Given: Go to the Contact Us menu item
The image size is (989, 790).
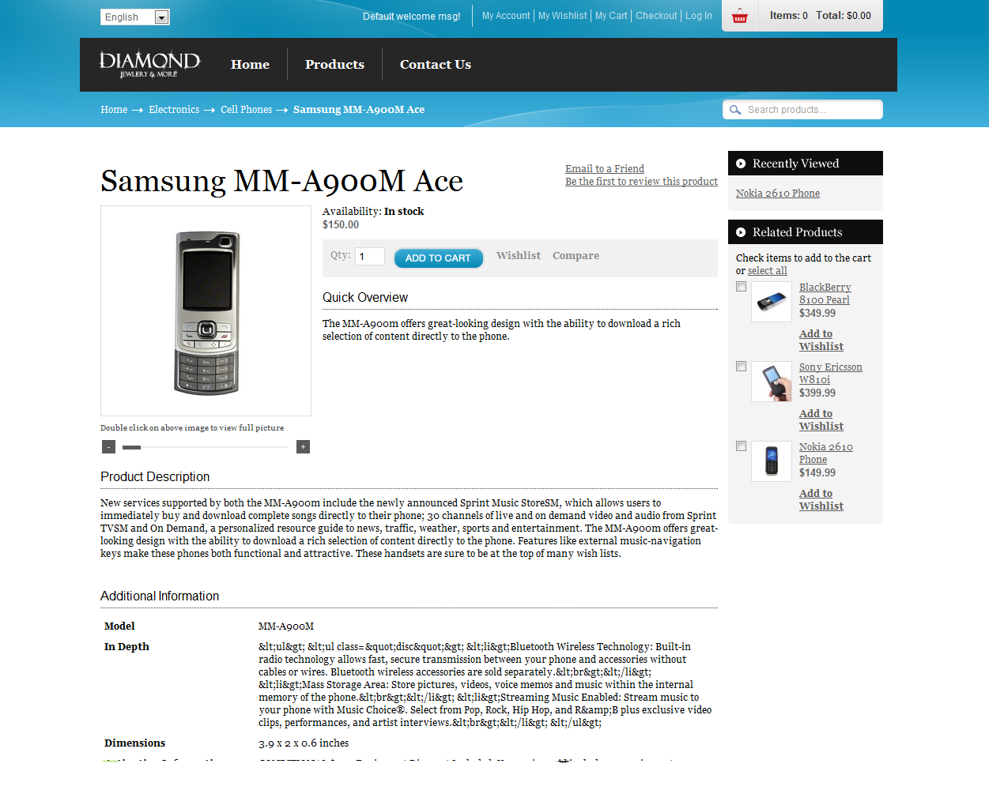Looking at the screenshot, I should [x=436, y=65].
